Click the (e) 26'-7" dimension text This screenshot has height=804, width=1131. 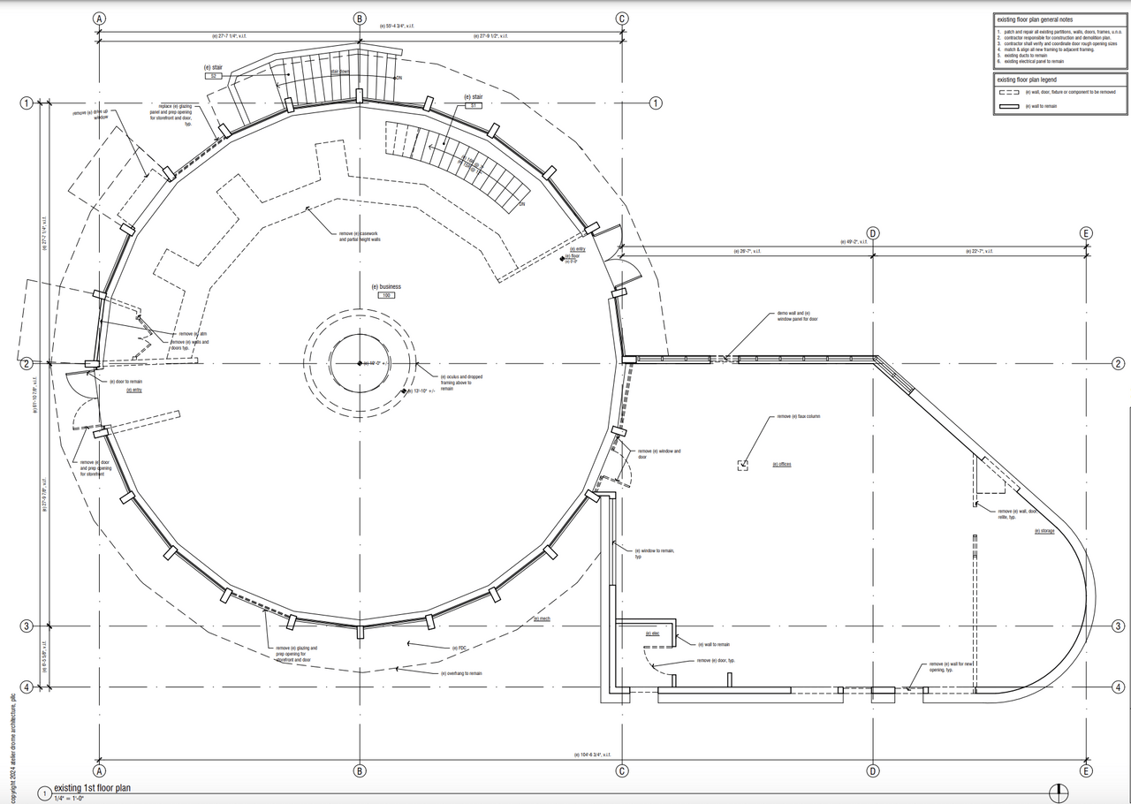[x=748, y=252]
